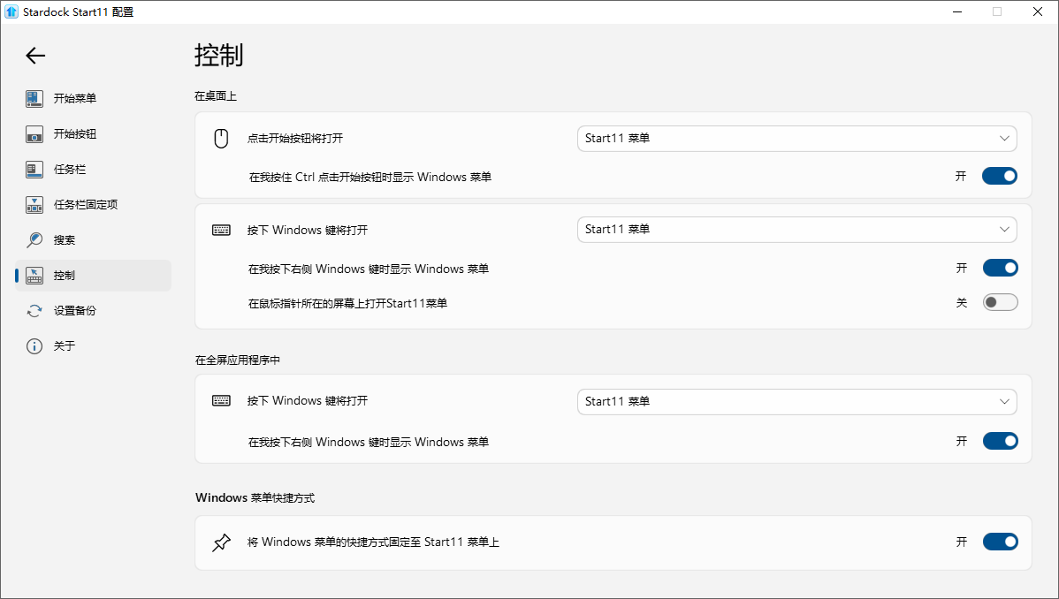Click the pin icon in Windows 菜单快捷方式 section
Viewport: 1059px width, 599px height.
click(221, 542)
